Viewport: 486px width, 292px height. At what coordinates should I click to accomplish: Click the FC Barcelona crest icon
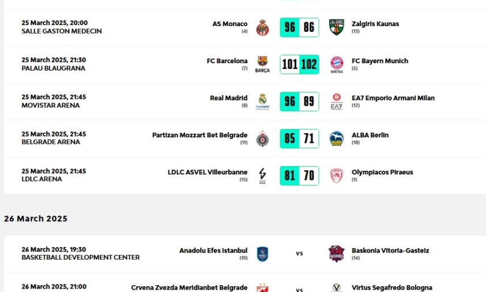tap(262, 64)
